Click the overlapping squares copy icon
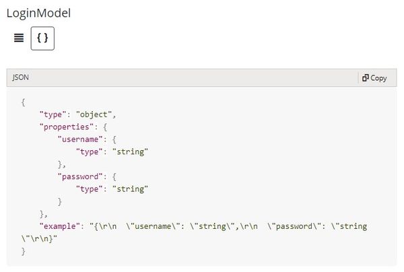Screen dimensions: 404x272 coord(366,77)
